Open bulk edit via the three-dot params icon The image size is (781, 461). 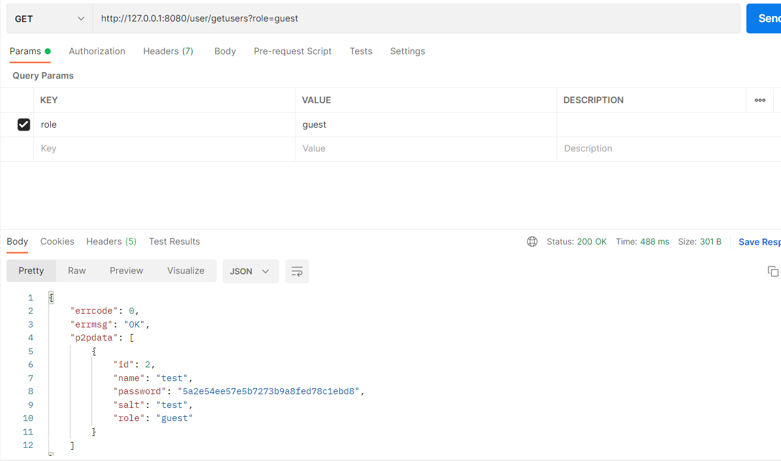(760, 100)
